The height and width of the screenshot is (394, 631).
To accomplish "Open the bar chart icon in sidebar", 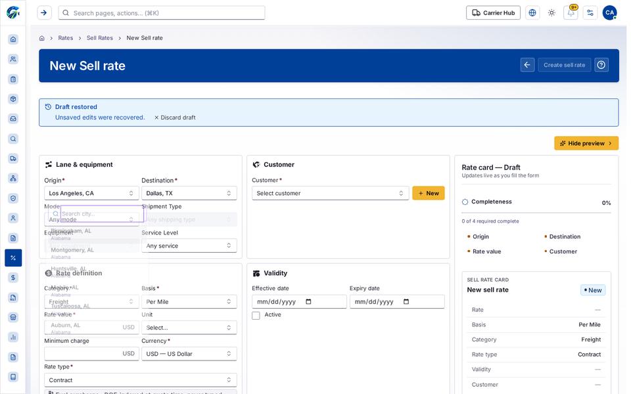I will (13, 337).
